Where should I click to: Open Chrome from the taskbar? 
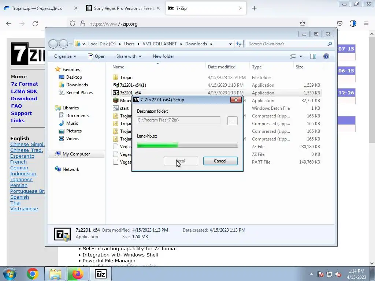(33, 274)
